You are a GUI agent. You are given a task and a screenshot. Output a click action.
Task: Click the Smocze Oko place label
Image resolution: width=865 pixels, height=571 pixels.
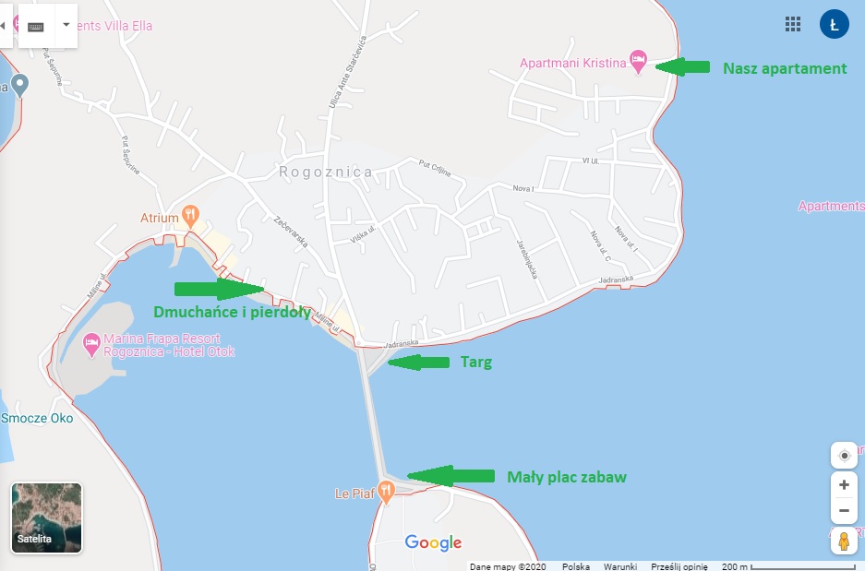[37, 418]
